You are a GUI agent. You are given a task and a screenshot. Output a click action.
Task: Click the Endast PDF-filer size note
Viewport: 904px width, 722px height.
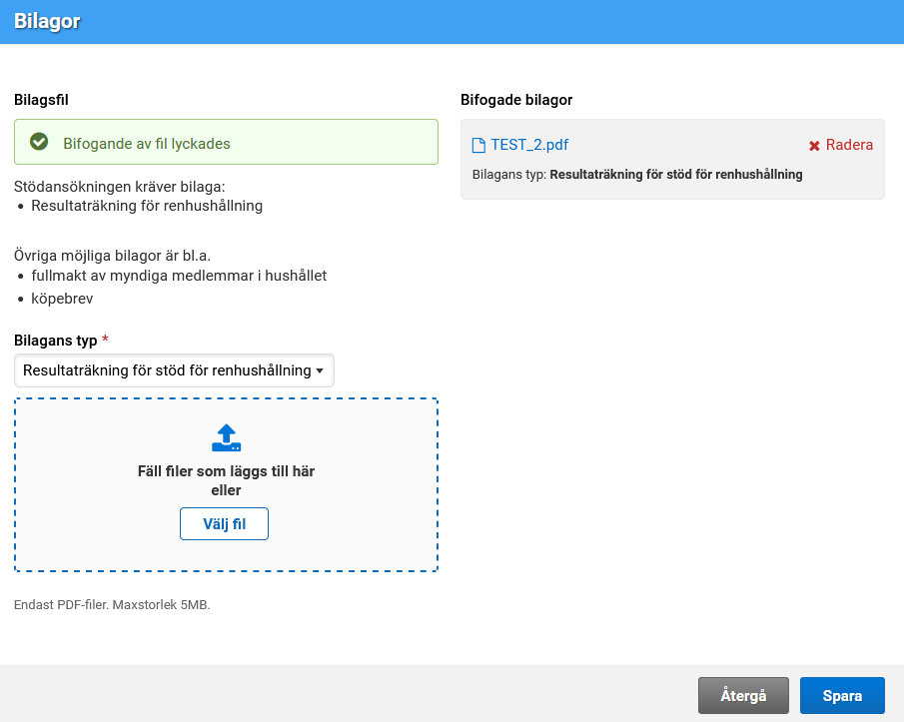click(x=112, y=605)
